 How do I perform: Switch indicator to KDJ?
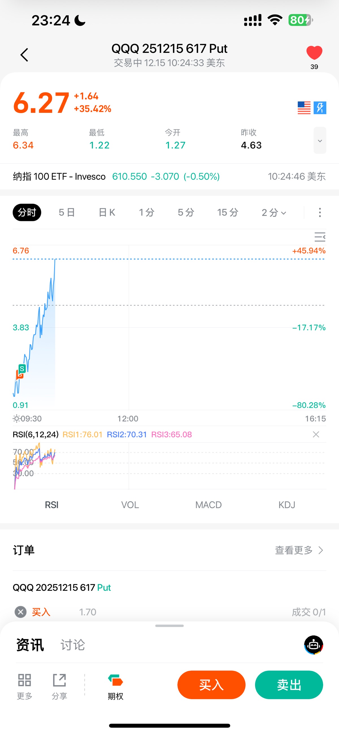click(x=286, y=505)
